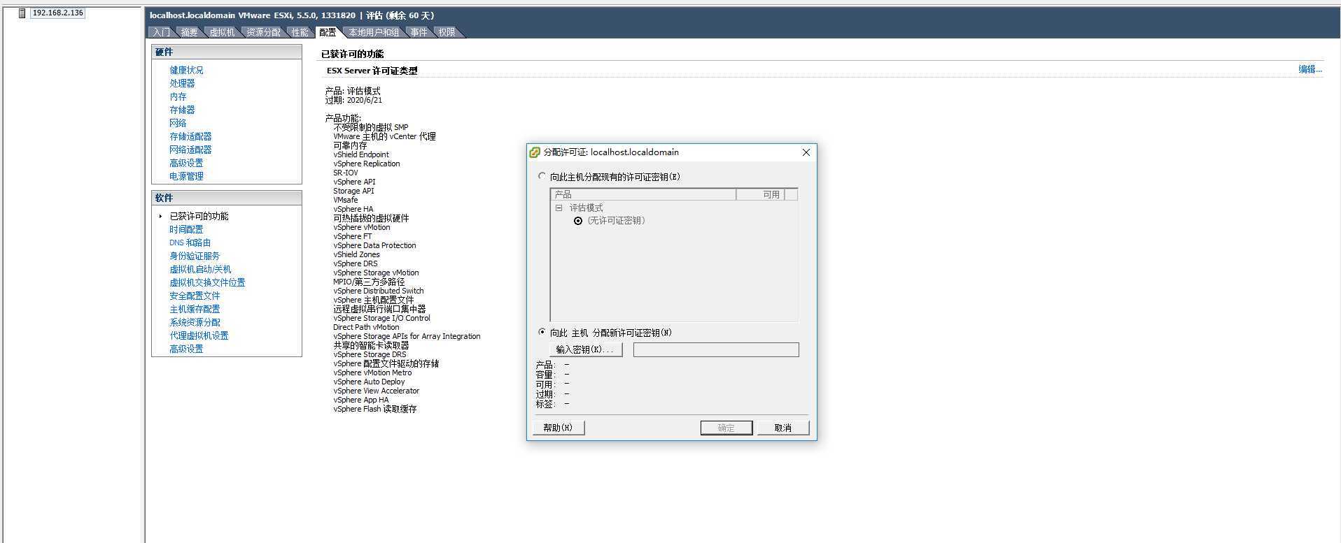Click the 'vSphere Replication' feature text
1341x543 pixels.
[x=367, y=164]
